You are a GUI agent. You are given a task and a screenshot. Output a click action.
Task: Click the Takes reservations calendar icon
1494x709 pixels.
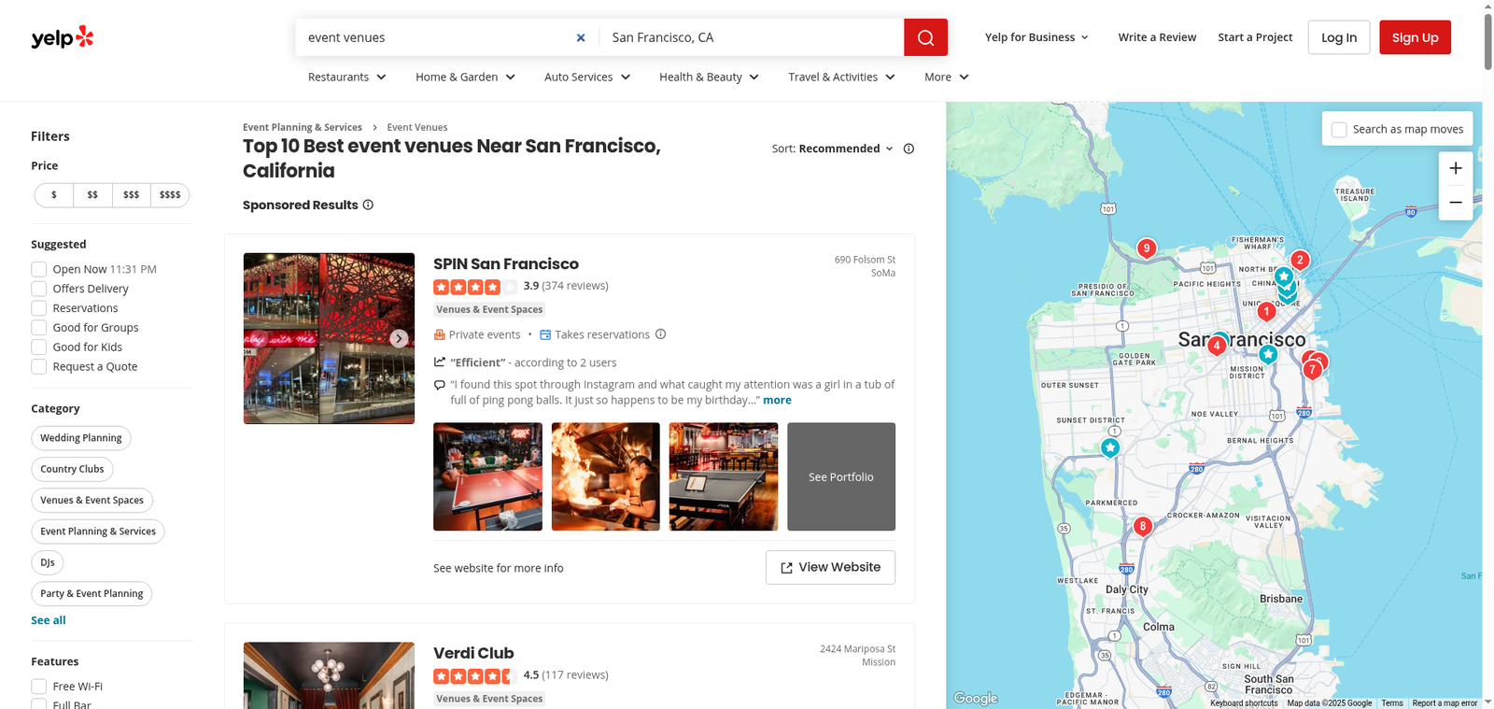[545, 334]
